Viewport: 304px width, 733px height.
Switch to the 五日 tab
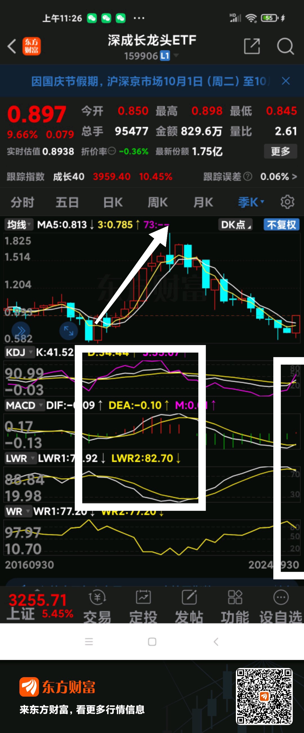pyautogui.click(x=67, y=202)
